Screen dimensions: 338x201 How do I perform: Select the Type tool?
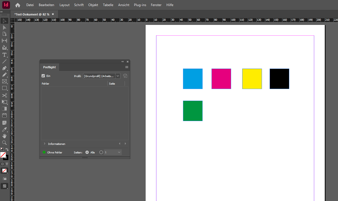tap(4, 55)
